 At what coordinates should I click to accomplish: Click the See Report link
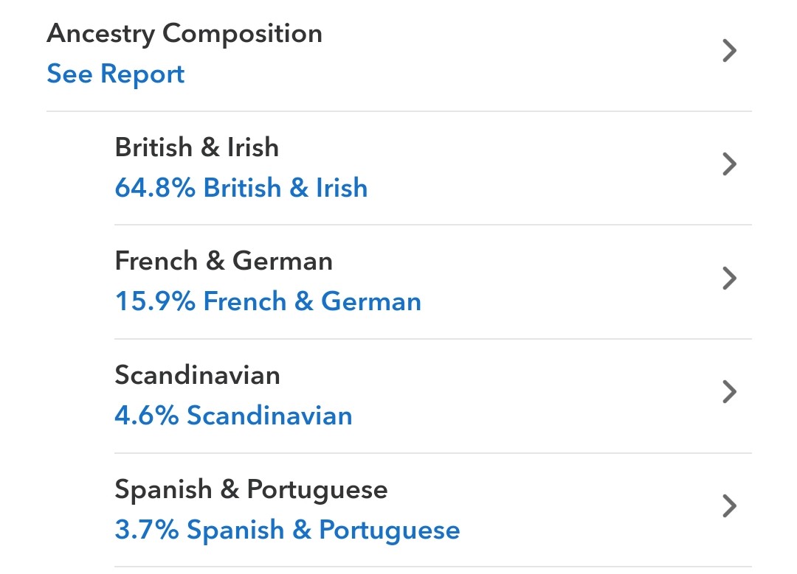(115, 74)
